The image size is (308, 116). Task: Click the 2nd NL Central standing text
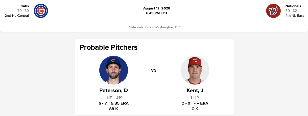click(x=17, y=16)
